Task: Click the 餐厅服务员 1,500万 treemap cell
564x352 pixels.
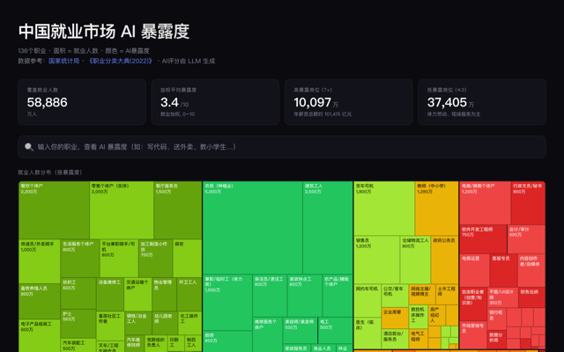Action: click(x=178, y=210)
